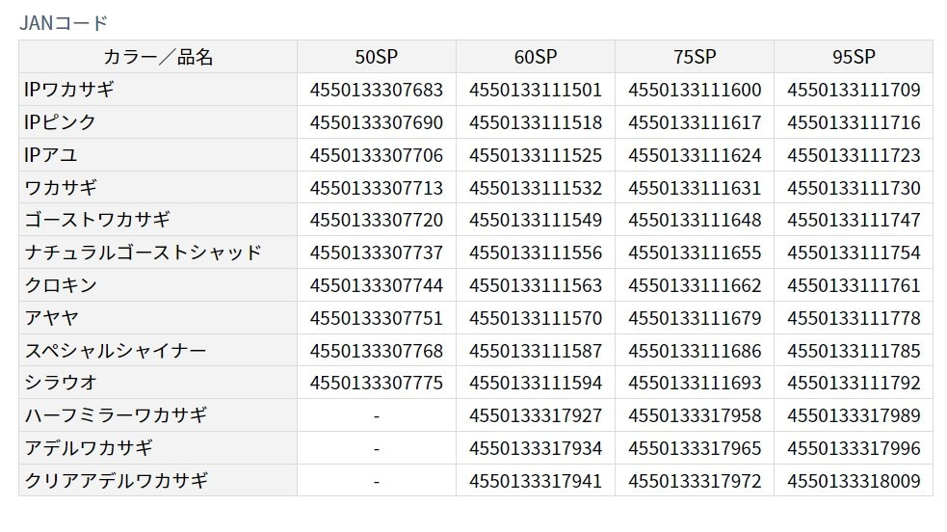This screenshot has height=532, width=947.
Task: Select the クリアアデルワカサギ row label
Action: pyautogui.click(x=116, y=481)
